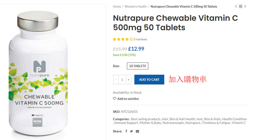Click the star rating
This screenshot has width=256, height=140.
click(x=123, y=39)
